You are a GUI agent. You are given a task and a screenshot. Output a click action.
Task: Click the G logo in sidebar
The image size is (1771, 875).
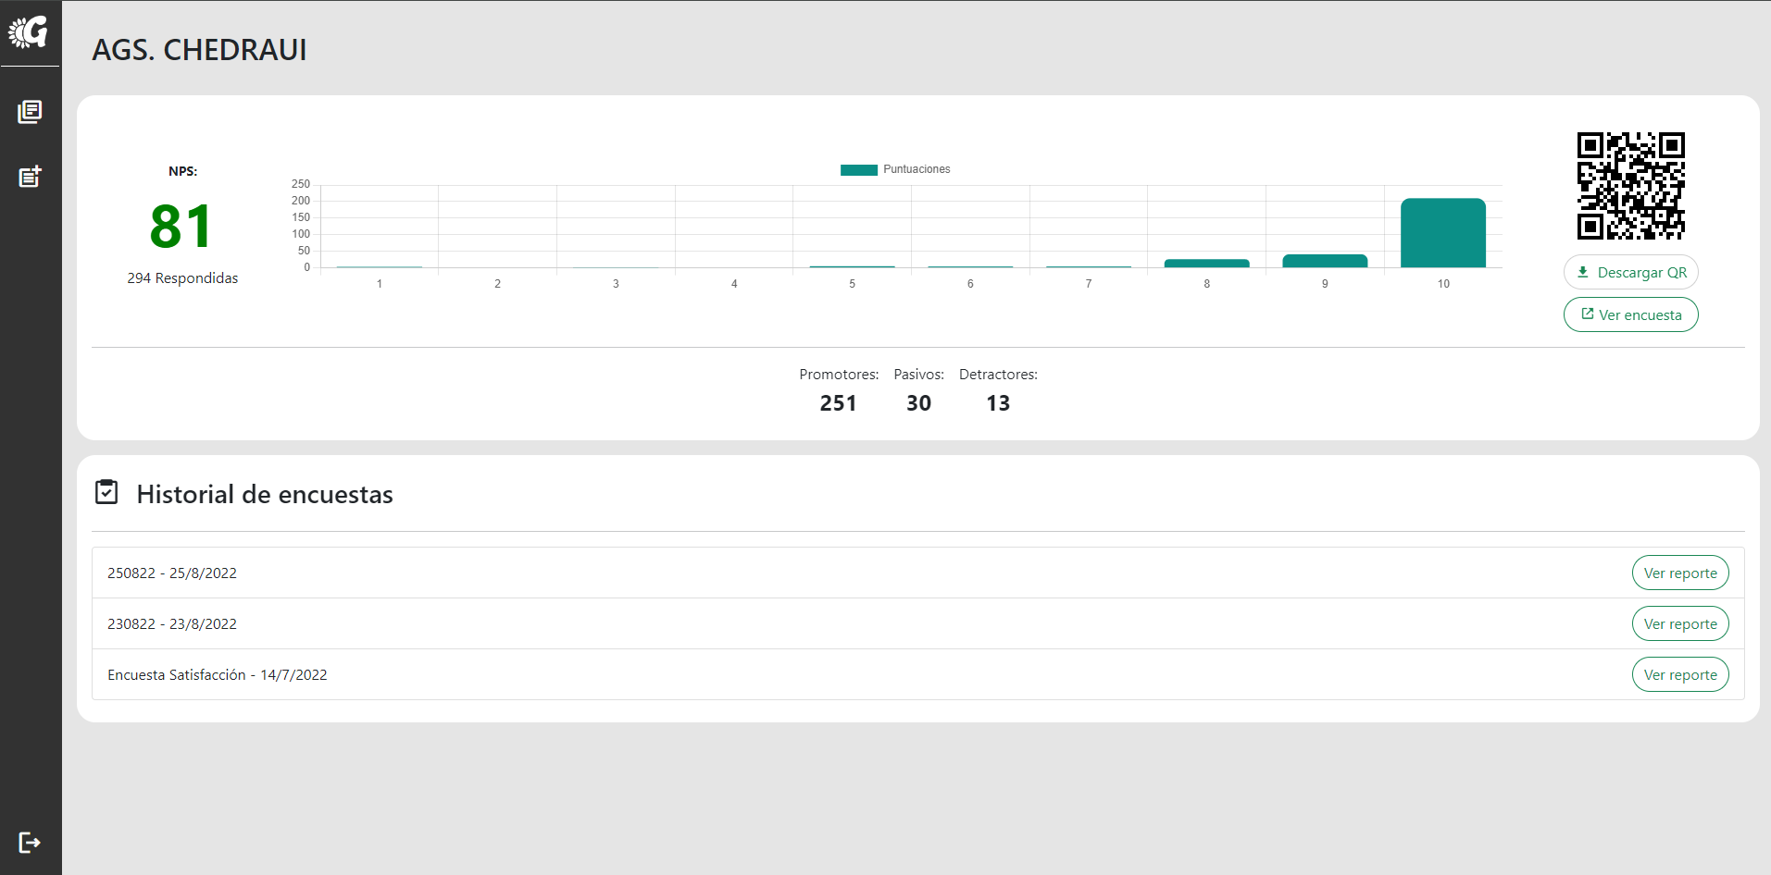(x=29, y=32)
